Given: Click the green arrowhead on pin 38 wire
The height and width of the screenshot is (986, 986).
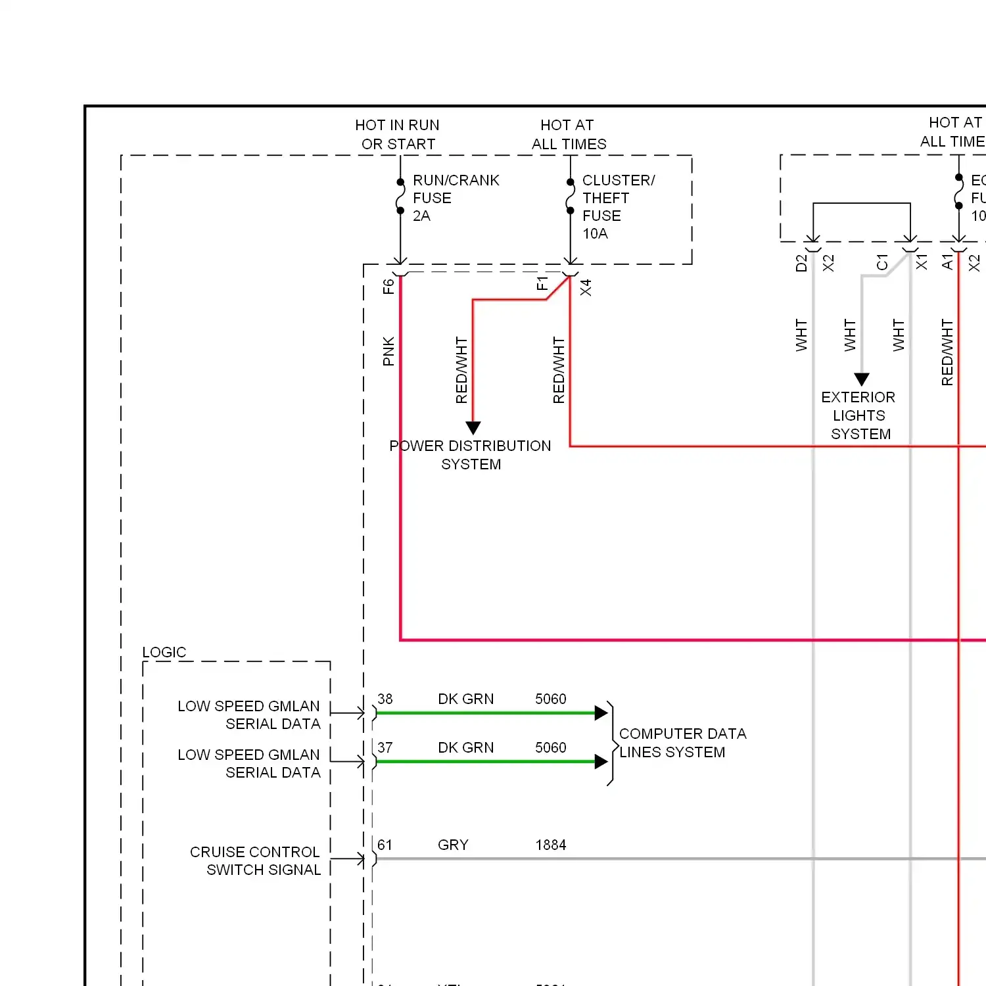Looking at the screenshot, I should pyautogui.click(x=601, y=713).
